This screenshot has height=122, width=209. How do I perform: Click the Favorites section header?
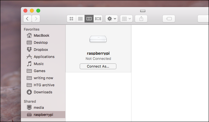pos(32,29)
